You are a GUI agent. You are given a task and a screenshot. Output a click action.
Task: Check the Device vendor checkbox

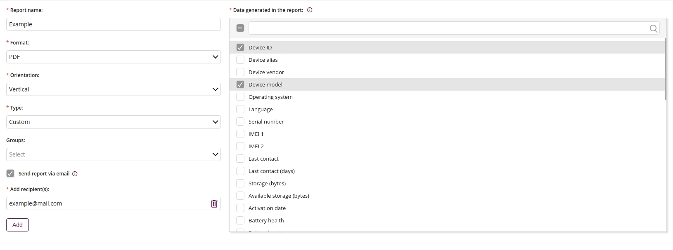coord(240,72)
